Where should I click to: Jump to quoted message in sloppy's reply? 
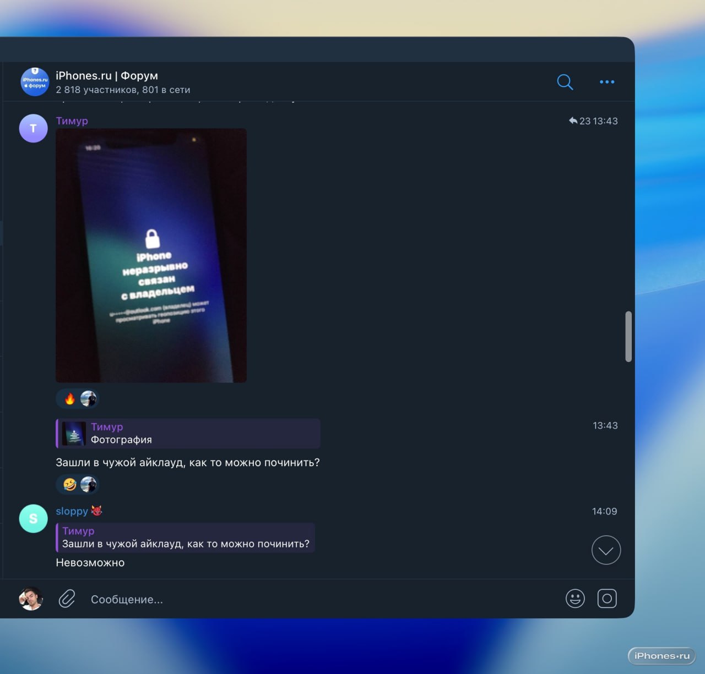[x=185, y=538]
